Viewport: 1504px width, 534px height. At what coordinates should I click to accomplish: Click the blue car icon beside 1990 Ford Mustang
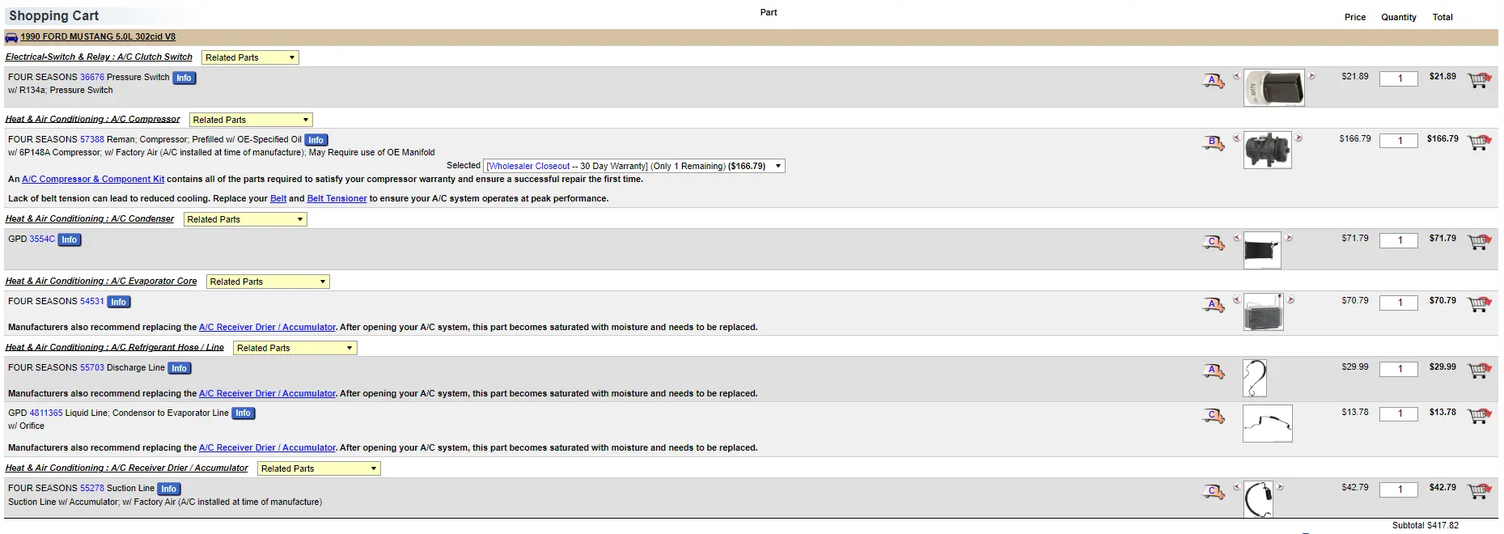click(x=11, y=37)
